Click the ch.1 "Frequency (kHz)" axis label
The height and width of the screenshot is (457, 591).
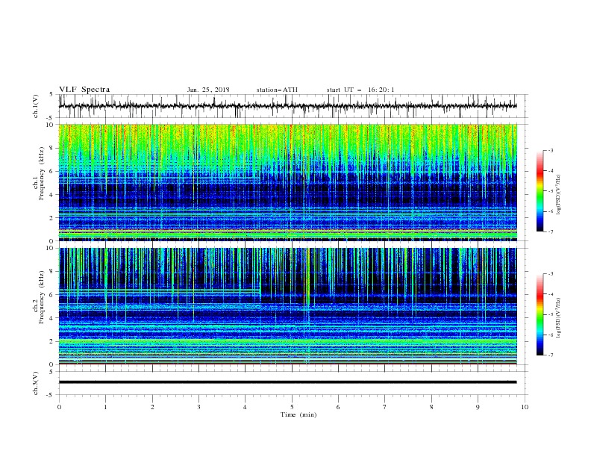[x=42, y=172]
